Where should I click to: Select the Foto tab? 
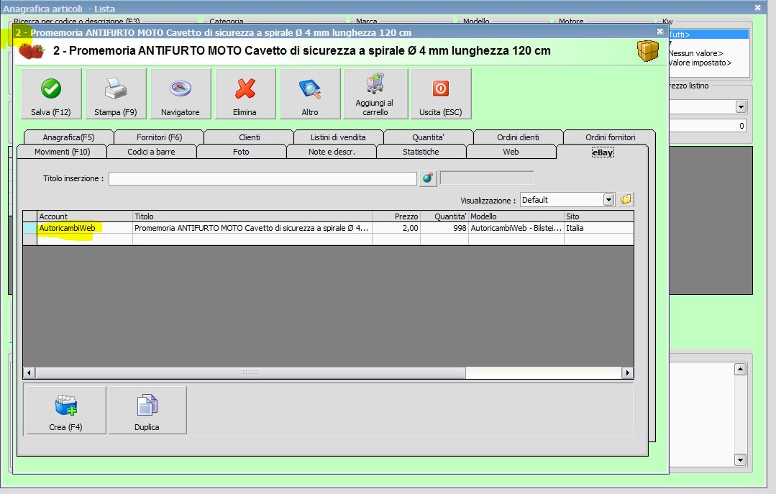(x=242, y=152)
